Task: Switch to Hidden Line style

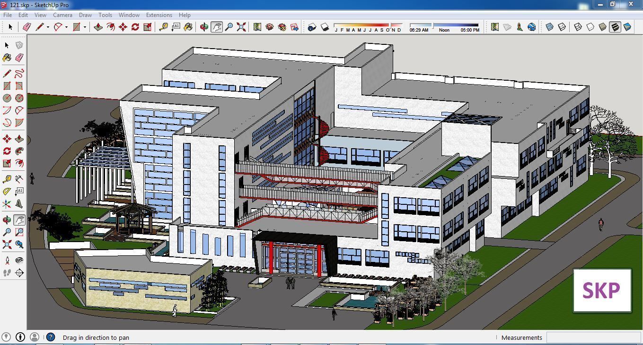Action: (x=590, y=27)
